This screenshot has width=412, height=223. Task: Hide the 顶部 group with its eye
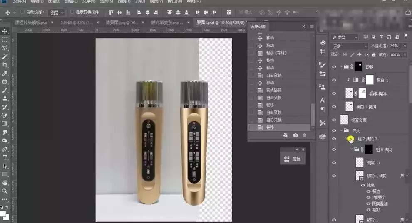coord(334,67)
